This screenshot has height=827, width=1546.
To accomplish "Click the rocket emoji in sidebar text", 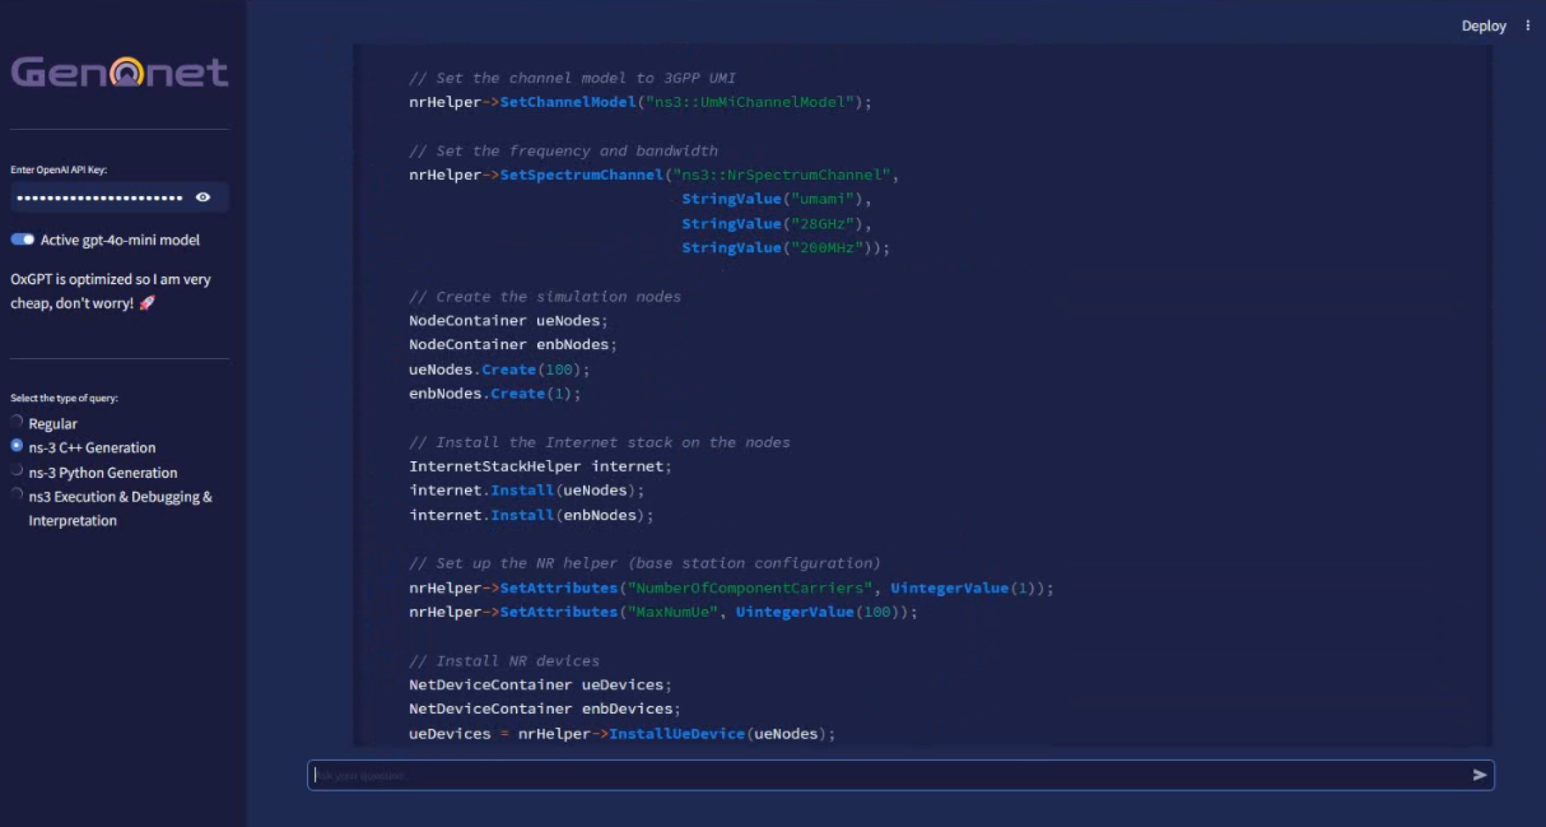I will tap(147, 303).
